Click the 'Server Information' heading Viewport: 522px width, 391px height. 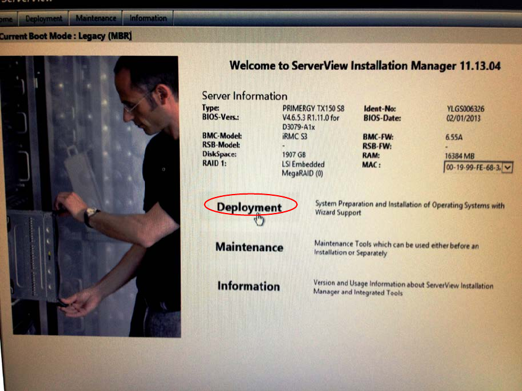click(244, 96)
